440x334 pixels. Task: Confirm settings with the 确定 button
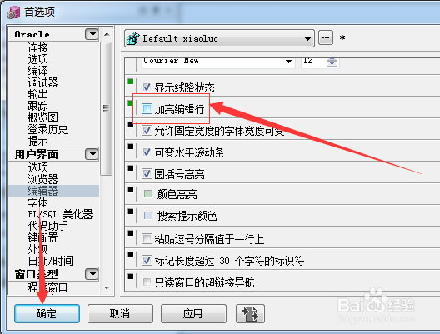coord(47,313)
